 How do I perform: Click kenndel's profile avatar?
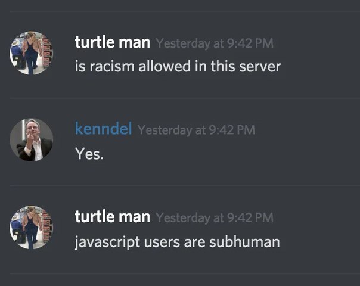(32, 140)
